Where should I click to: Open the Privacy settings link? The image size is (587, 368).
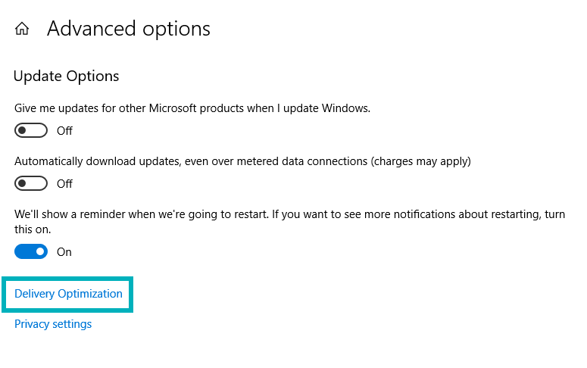coord(53,324)
